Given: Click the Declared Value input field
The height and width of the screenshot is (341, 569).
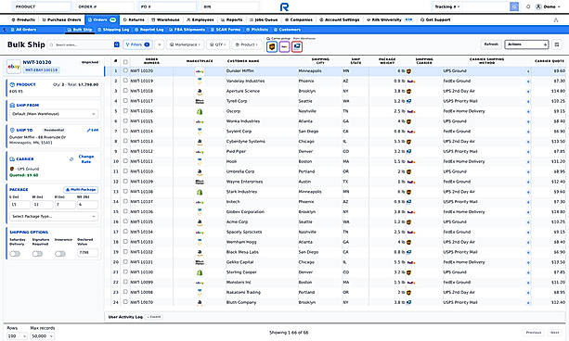Looking at the screenshot, I should (x=87, y=252).
